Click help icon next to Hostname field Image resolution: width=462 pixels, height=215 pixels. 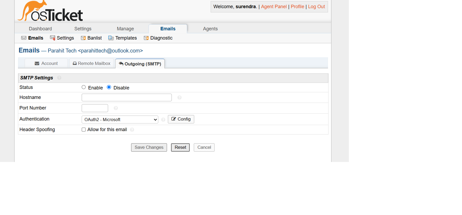tap(179, 98)
